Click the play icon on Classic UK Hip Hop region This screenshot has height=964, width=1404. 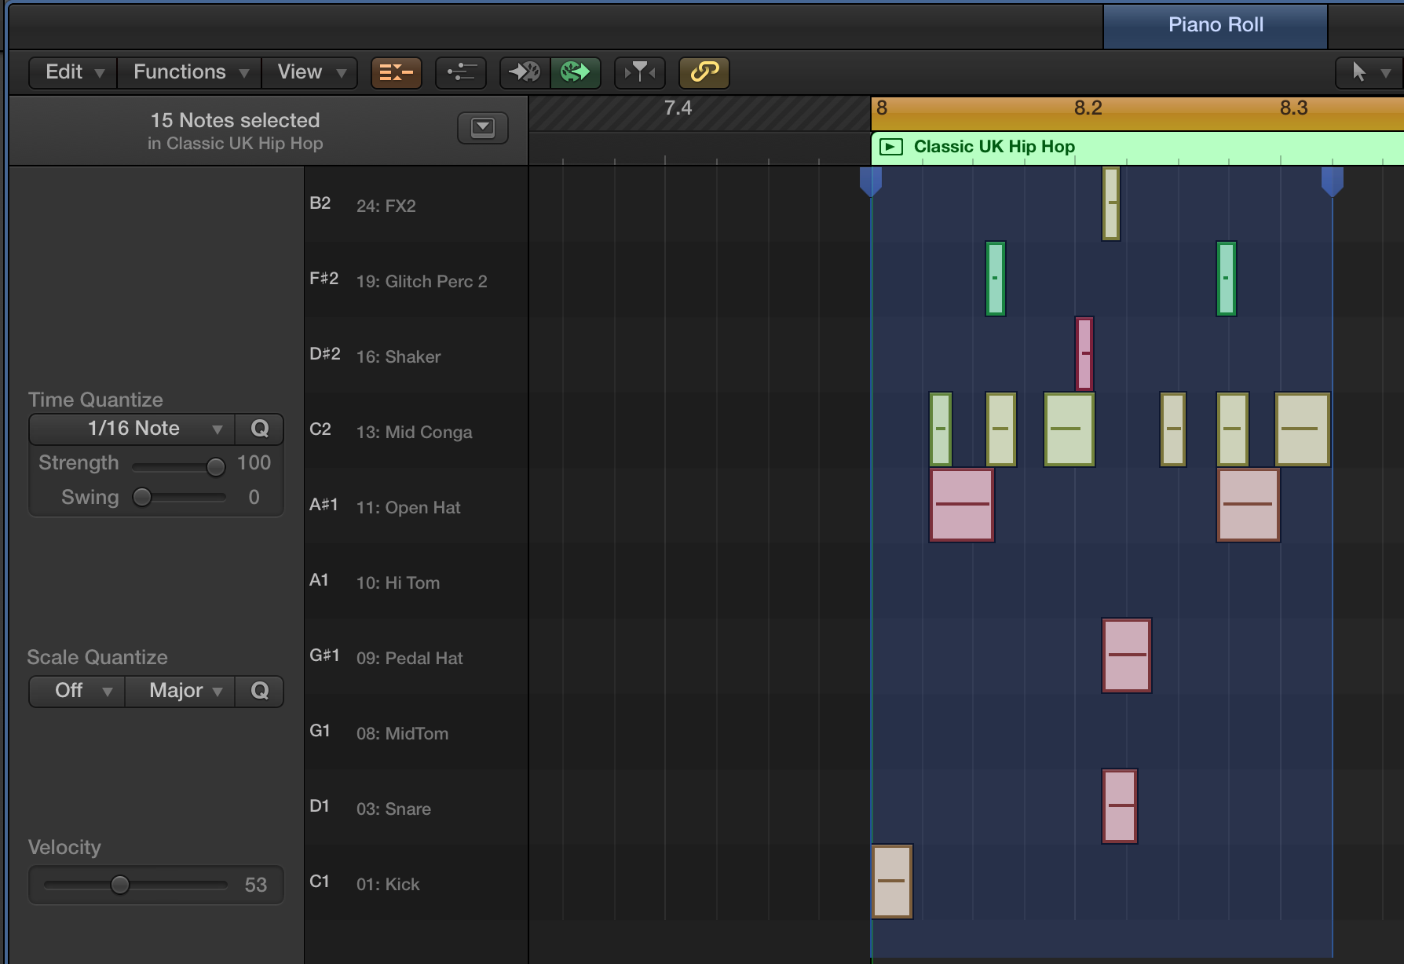(890, 147)
